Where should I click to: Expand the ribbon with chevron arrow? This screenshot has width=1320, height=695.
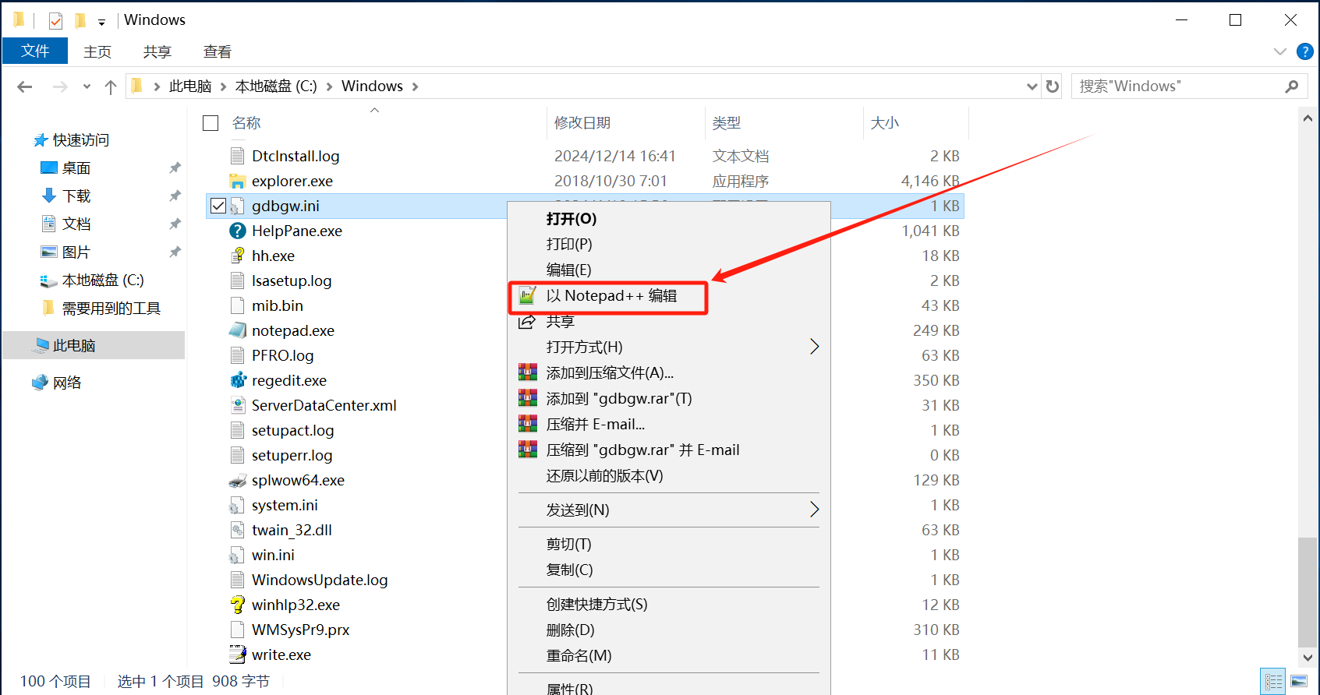coord(1279,51)
